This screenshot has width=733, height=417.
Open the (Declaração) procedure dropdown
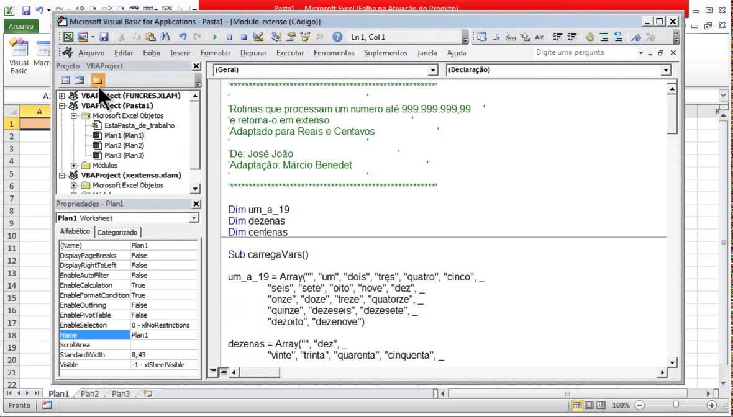tap(666, 70)
